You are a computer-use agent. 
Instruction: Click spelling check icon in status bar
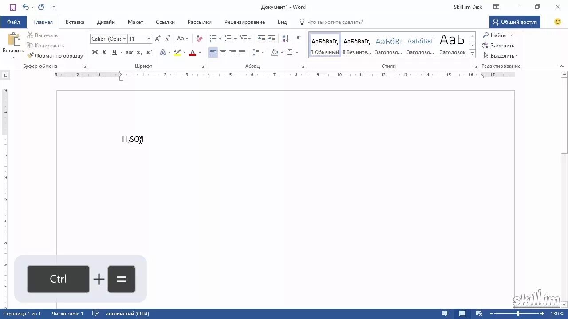pos(95,314)
